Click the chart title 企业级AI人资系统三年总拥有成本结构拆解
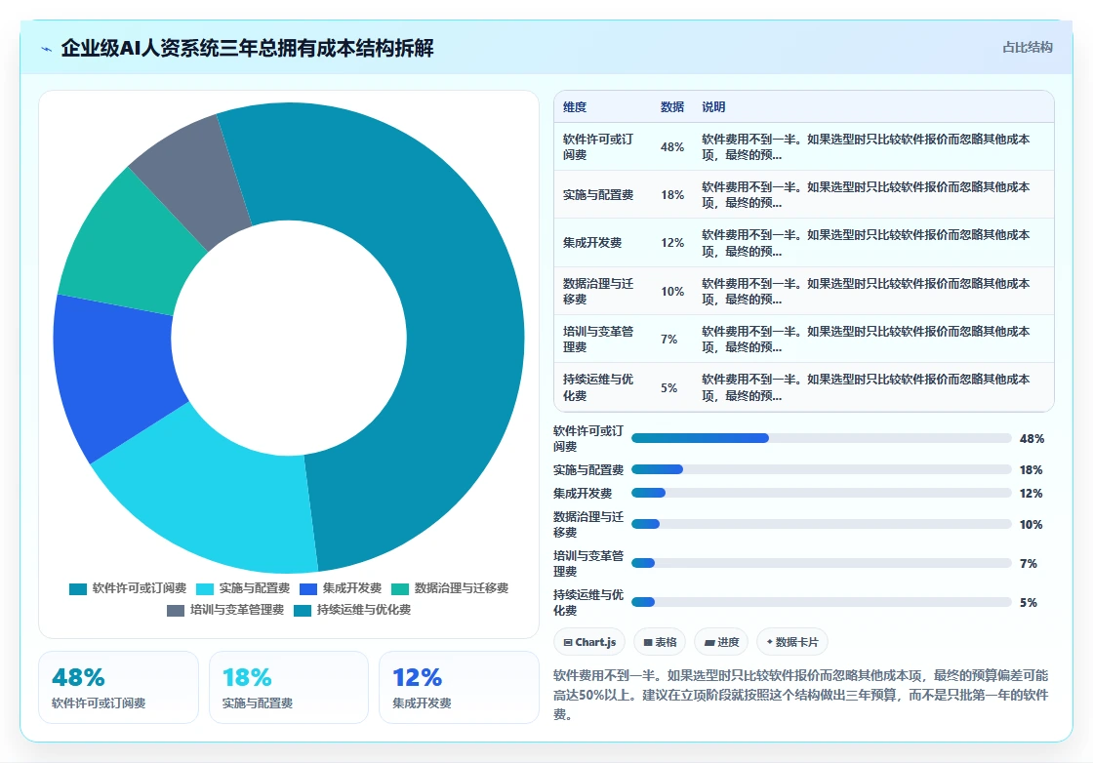Viewport: 1093px width, 763px height. pyautogui.click(x=247, y=48)
